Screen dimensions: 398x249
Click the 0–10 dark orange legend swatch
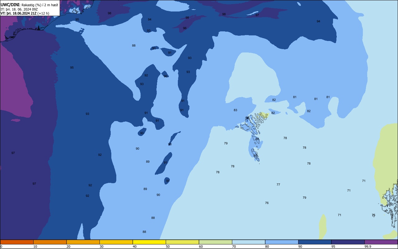[17, 242]
